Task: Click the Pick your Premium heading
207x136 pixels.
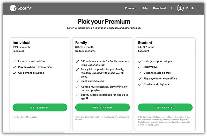Action: click(x=104, y=21)
